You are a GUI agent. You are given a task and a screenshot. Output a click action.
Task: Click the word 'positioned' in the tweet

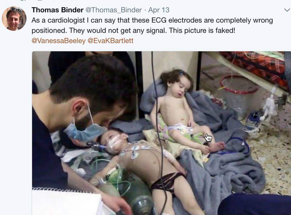pos(48,30)
